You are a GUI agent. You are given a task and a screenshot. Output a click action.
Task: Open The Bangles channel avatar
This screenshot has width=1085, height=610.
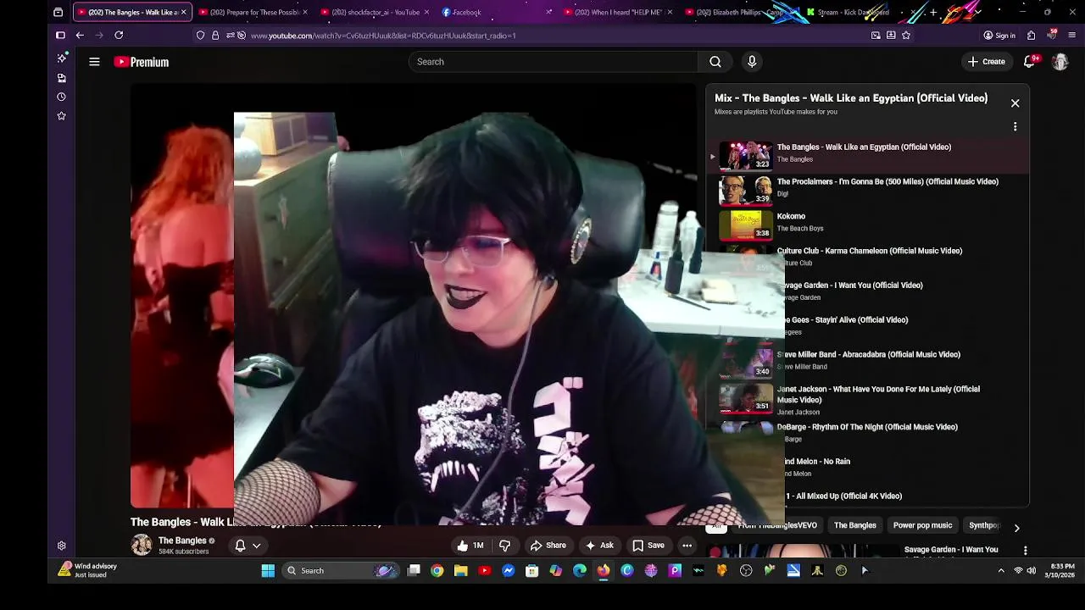tap(142, 545)
